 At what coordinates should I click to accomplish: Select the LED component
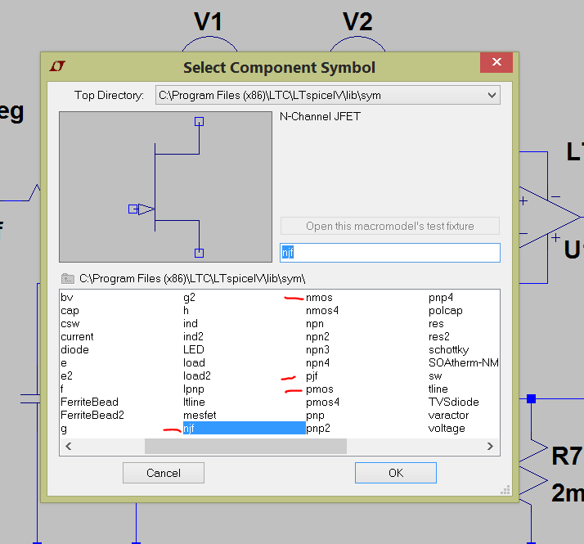tap(194, 349)
